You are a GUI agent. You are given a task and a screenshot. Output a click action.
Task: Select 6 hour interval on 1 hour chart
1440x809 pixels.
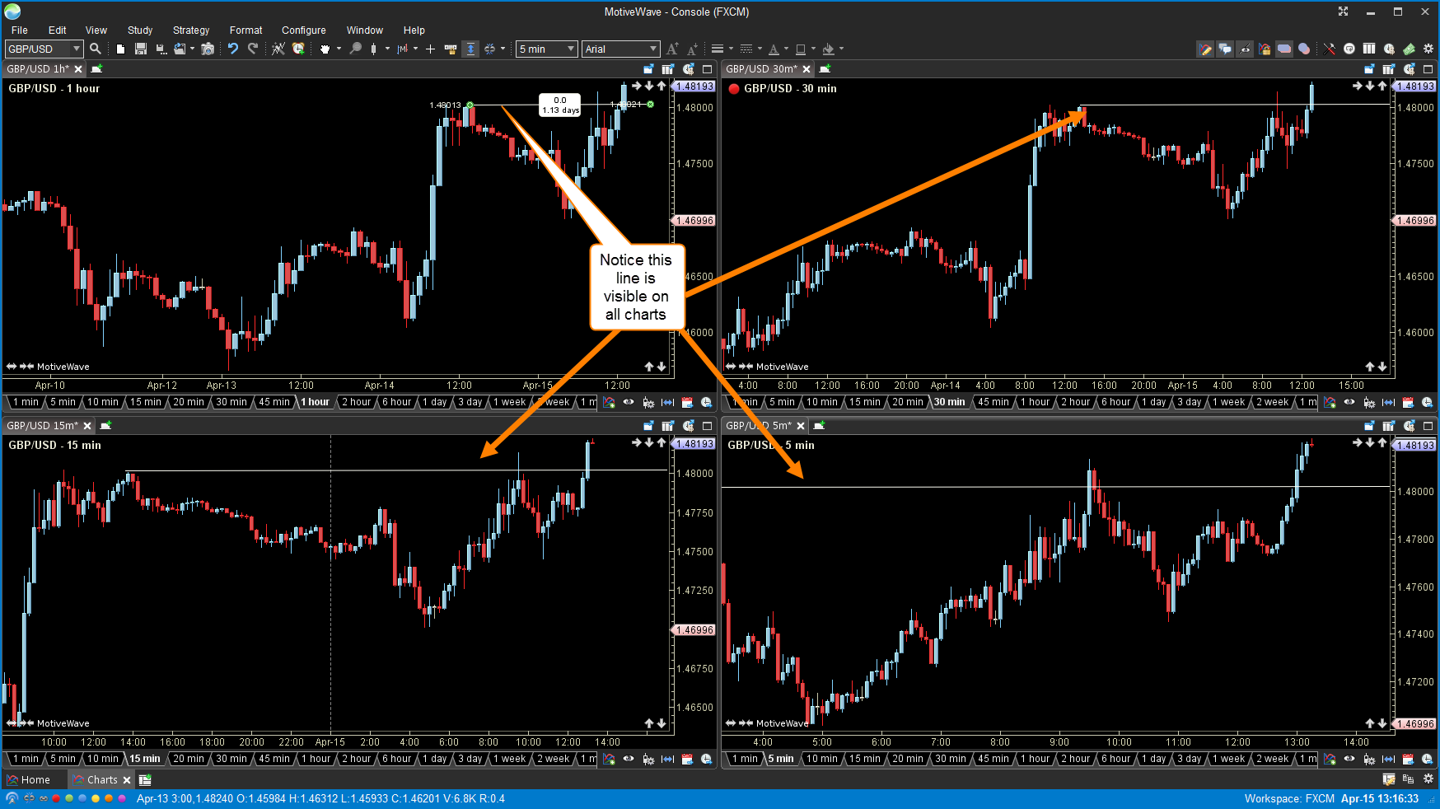396,402
